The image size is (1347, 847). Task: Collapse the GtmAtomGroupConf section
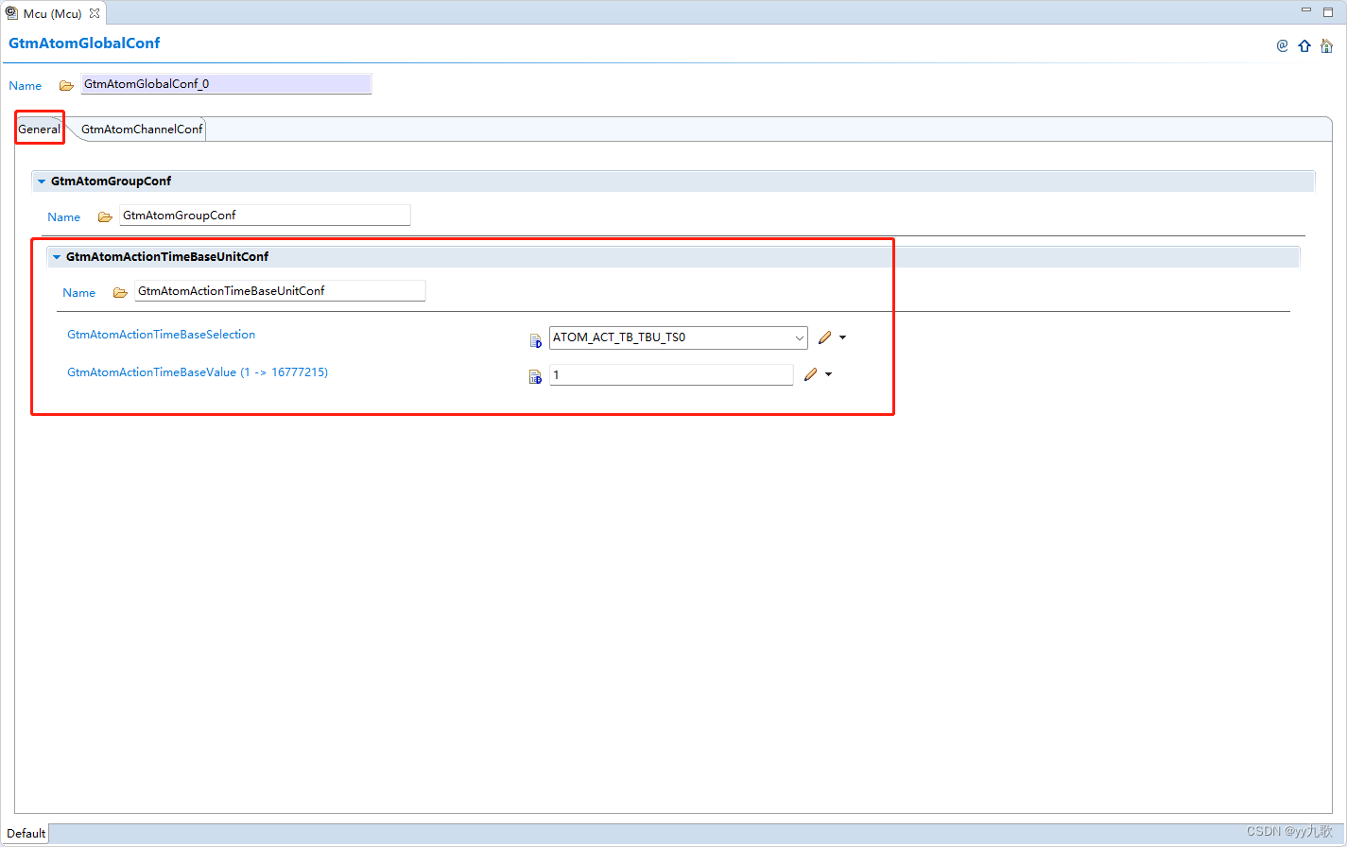point(42,181)
